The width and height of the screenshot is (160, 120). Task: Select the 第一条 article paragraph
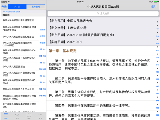click(x=99, y=64)
